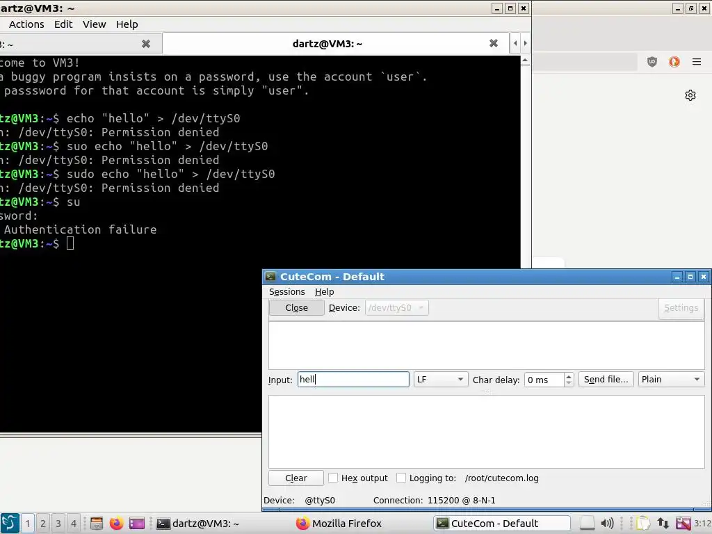Launch terminal from taskbar quick launch icon
Viewport: 712px width, 534px height.
(x=137, y=523)
